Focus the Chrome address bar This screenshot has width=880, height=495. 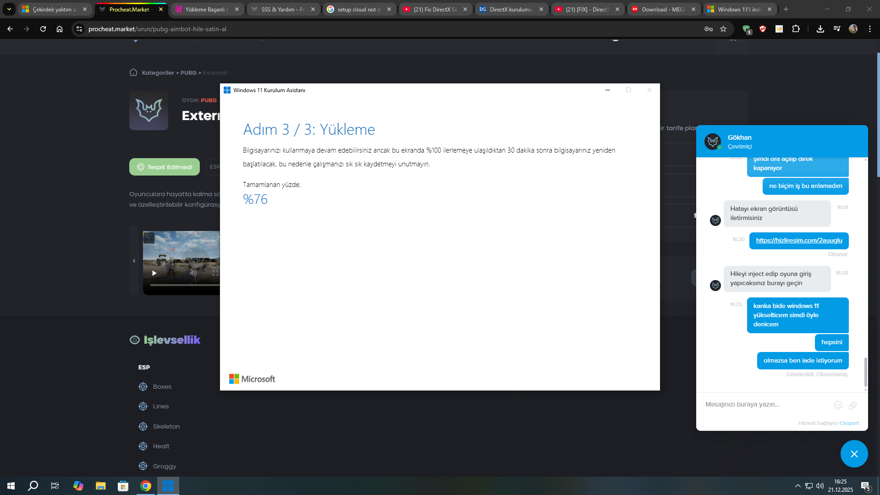[394, 29]
